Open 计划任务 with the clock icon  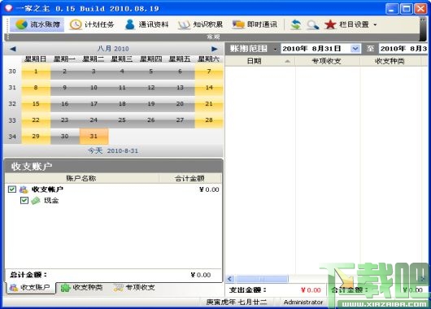92,24
